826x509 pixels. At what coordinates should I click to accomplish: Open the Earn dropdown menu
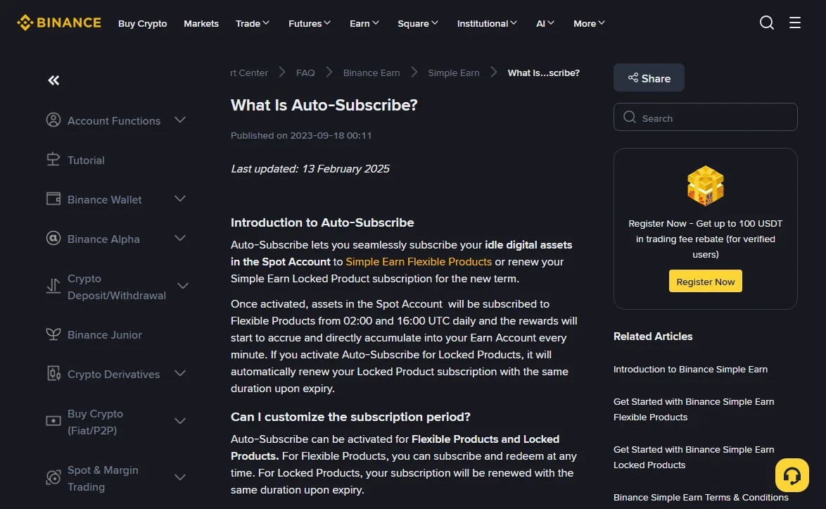(364, 23)
